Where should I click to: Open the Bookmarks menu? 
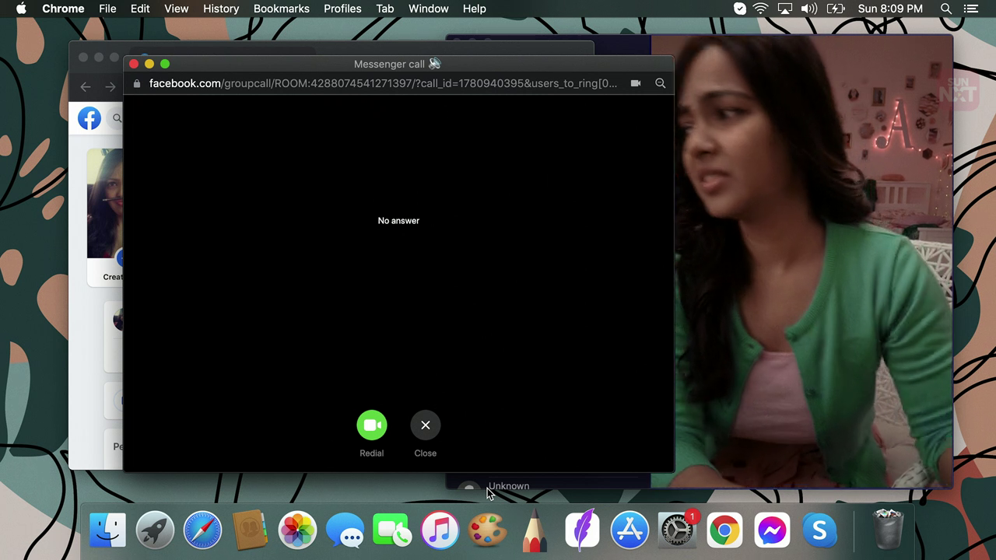281,9
